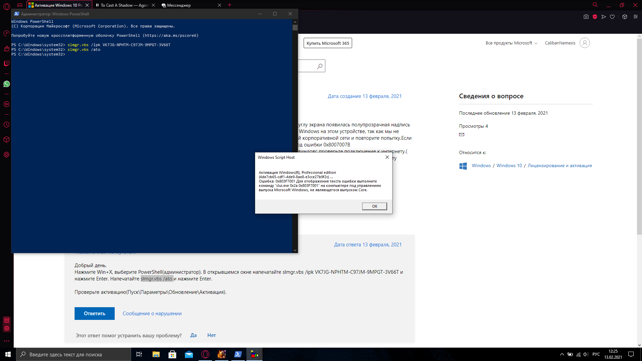Click the CalibanNemesis username
Image resolution: width=642 pixels, height=361 pixels.
[x=560, y=43]
